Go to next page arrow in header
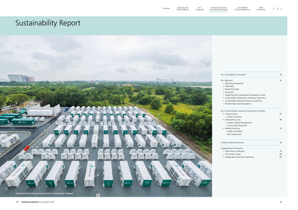The width and height of the screenshot is (298, 210). pos(282,9)
